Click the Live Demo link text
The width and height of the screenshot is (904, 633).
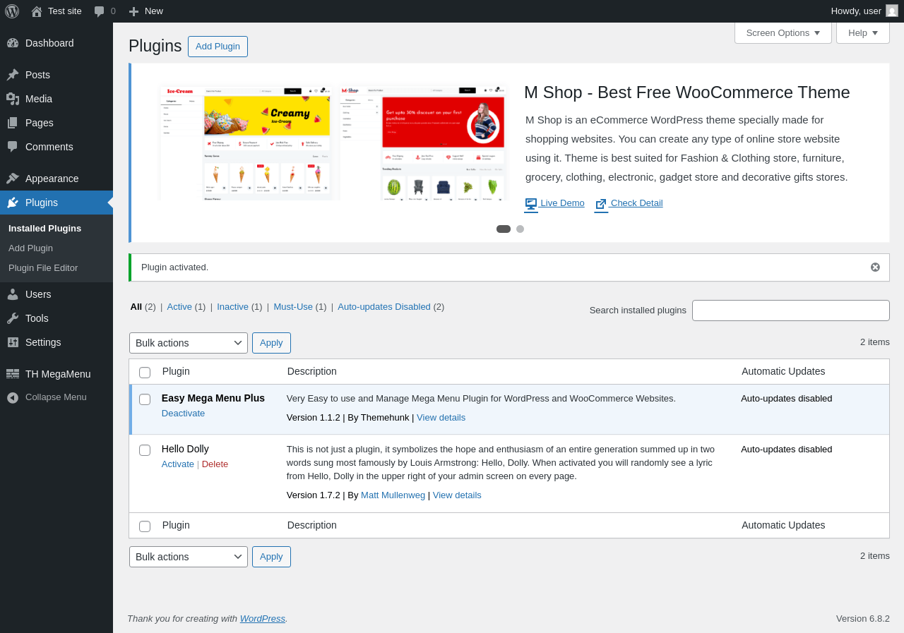562,203
